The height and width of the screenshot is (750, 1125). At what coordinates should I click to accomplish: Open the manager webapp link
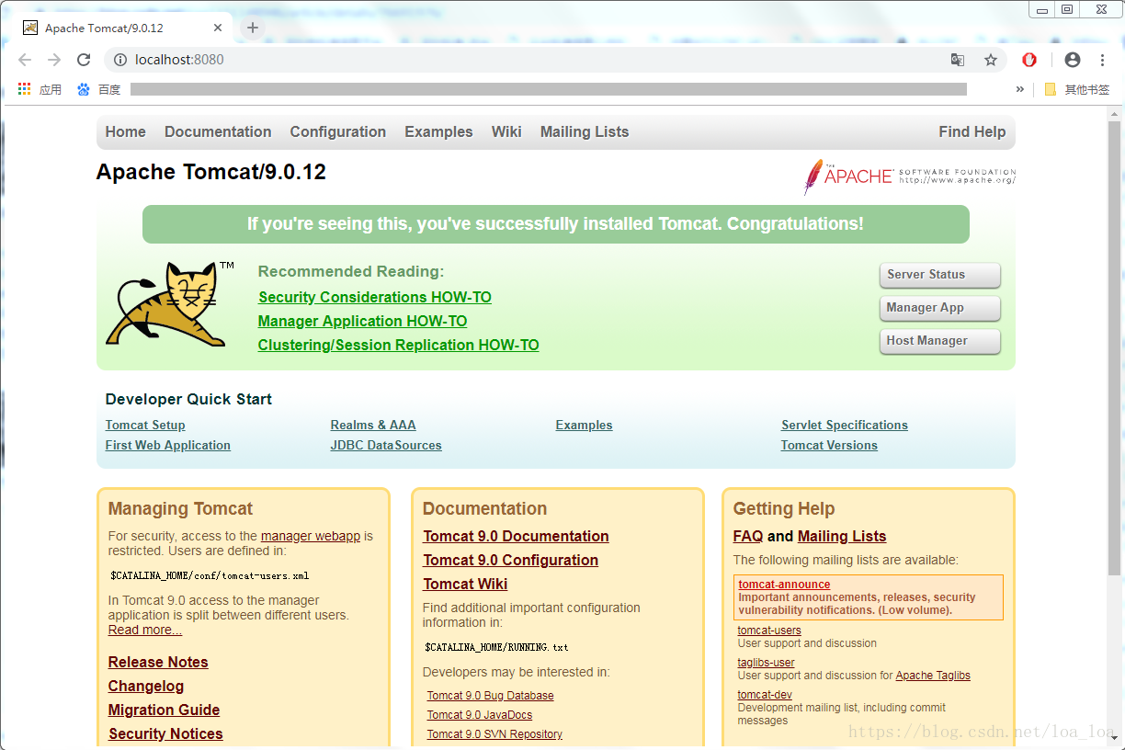[311, 536]
